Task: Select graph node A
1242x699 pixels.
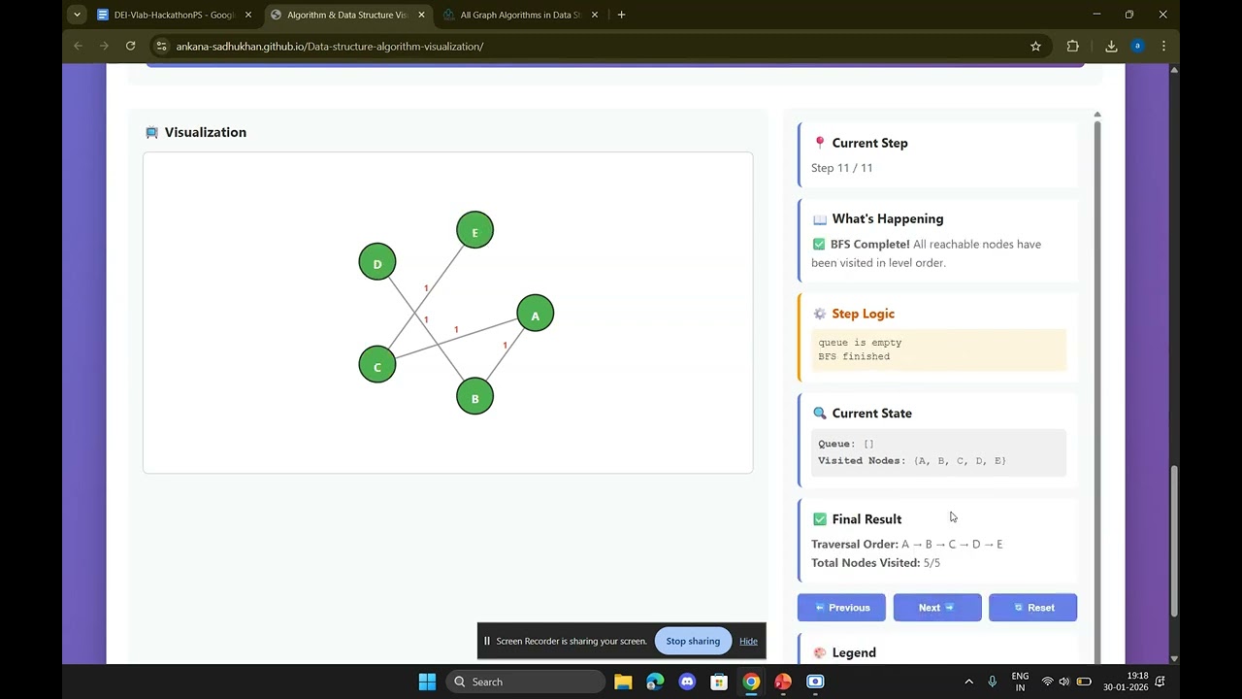Action: 535,314
